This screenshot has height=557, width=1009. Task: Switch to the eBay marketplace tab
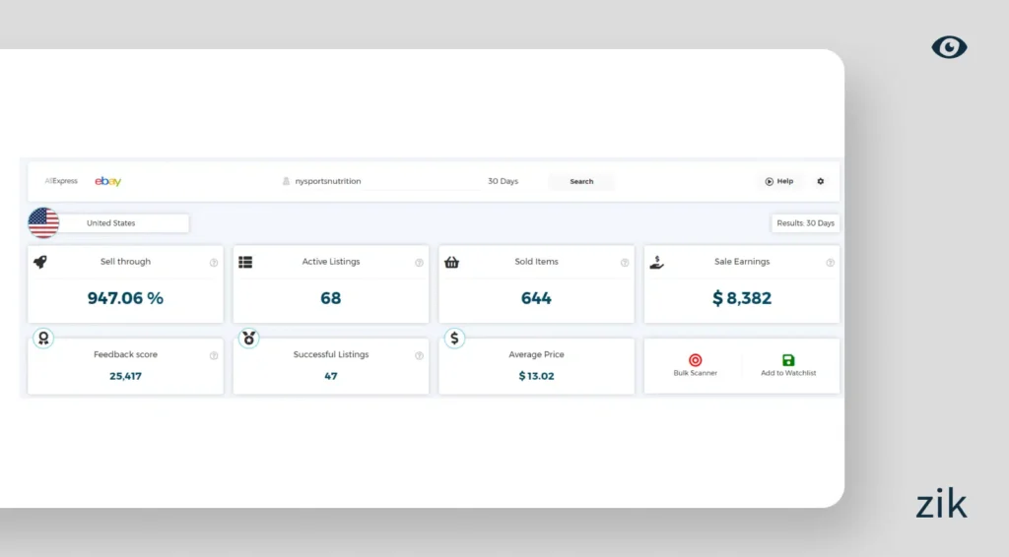pyautogui.click(x=108, y=181)
